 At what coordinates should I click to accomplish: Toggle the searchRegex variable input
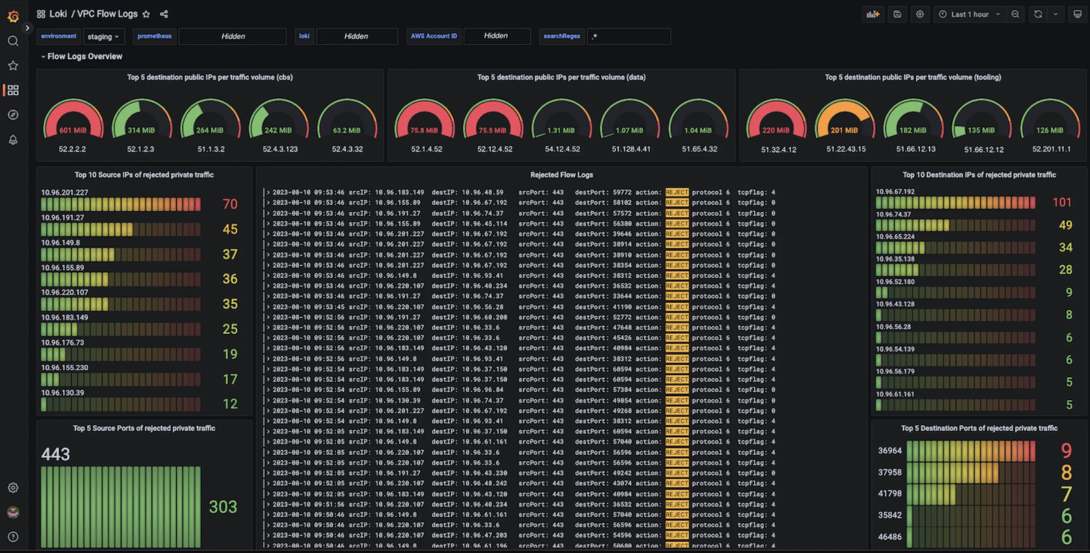(x=629, y=37)
